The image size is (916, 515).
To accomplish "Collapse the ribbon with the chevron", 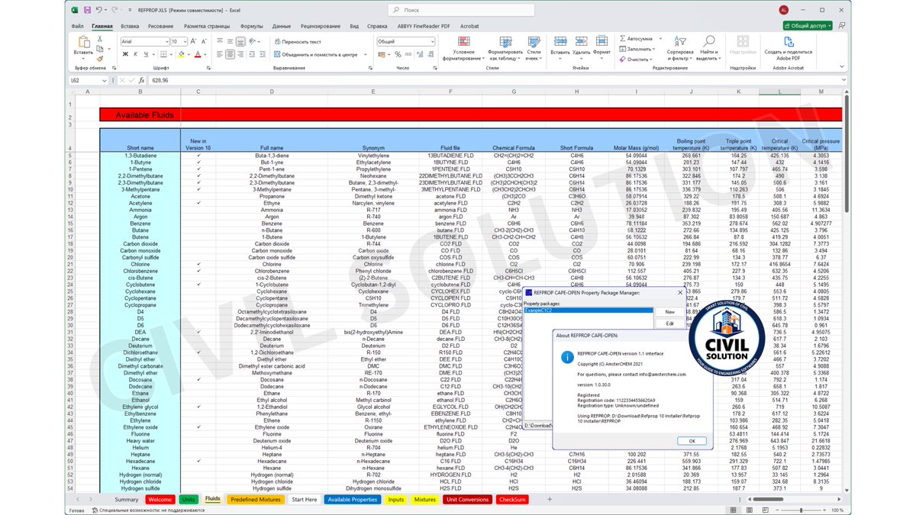I will tap(842, 68).
